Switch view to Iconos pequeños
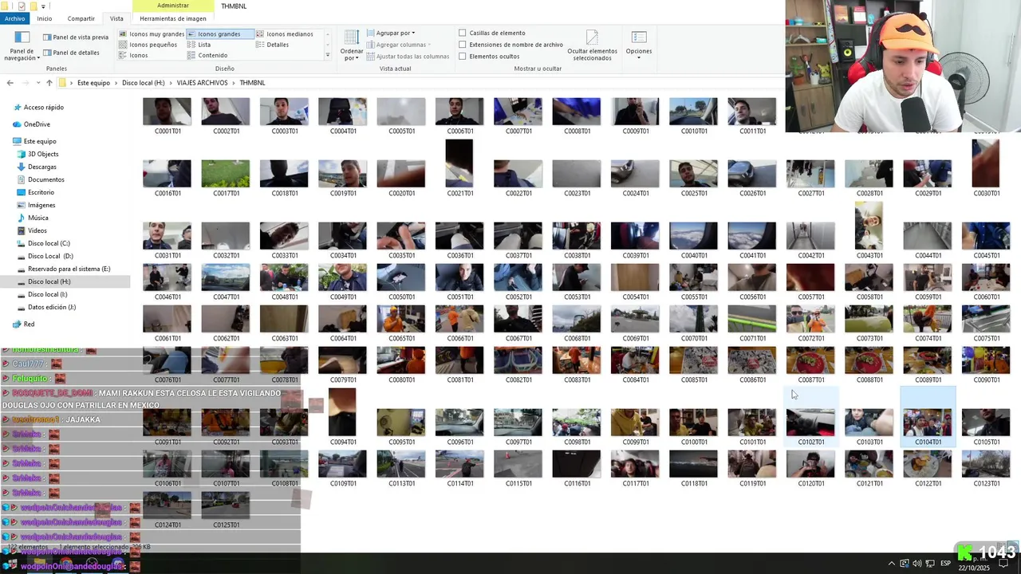Viewport: 1021px width, 574px height. point(148,45)
